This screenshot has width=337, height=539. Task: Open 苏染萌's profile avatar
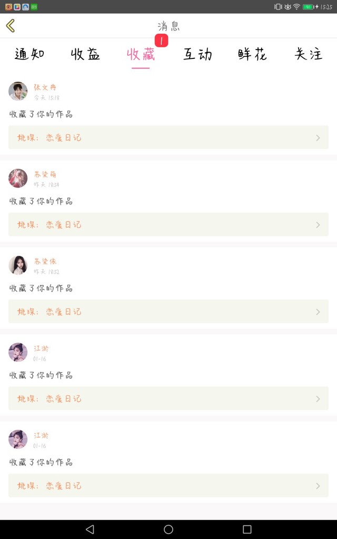(18, 178)
